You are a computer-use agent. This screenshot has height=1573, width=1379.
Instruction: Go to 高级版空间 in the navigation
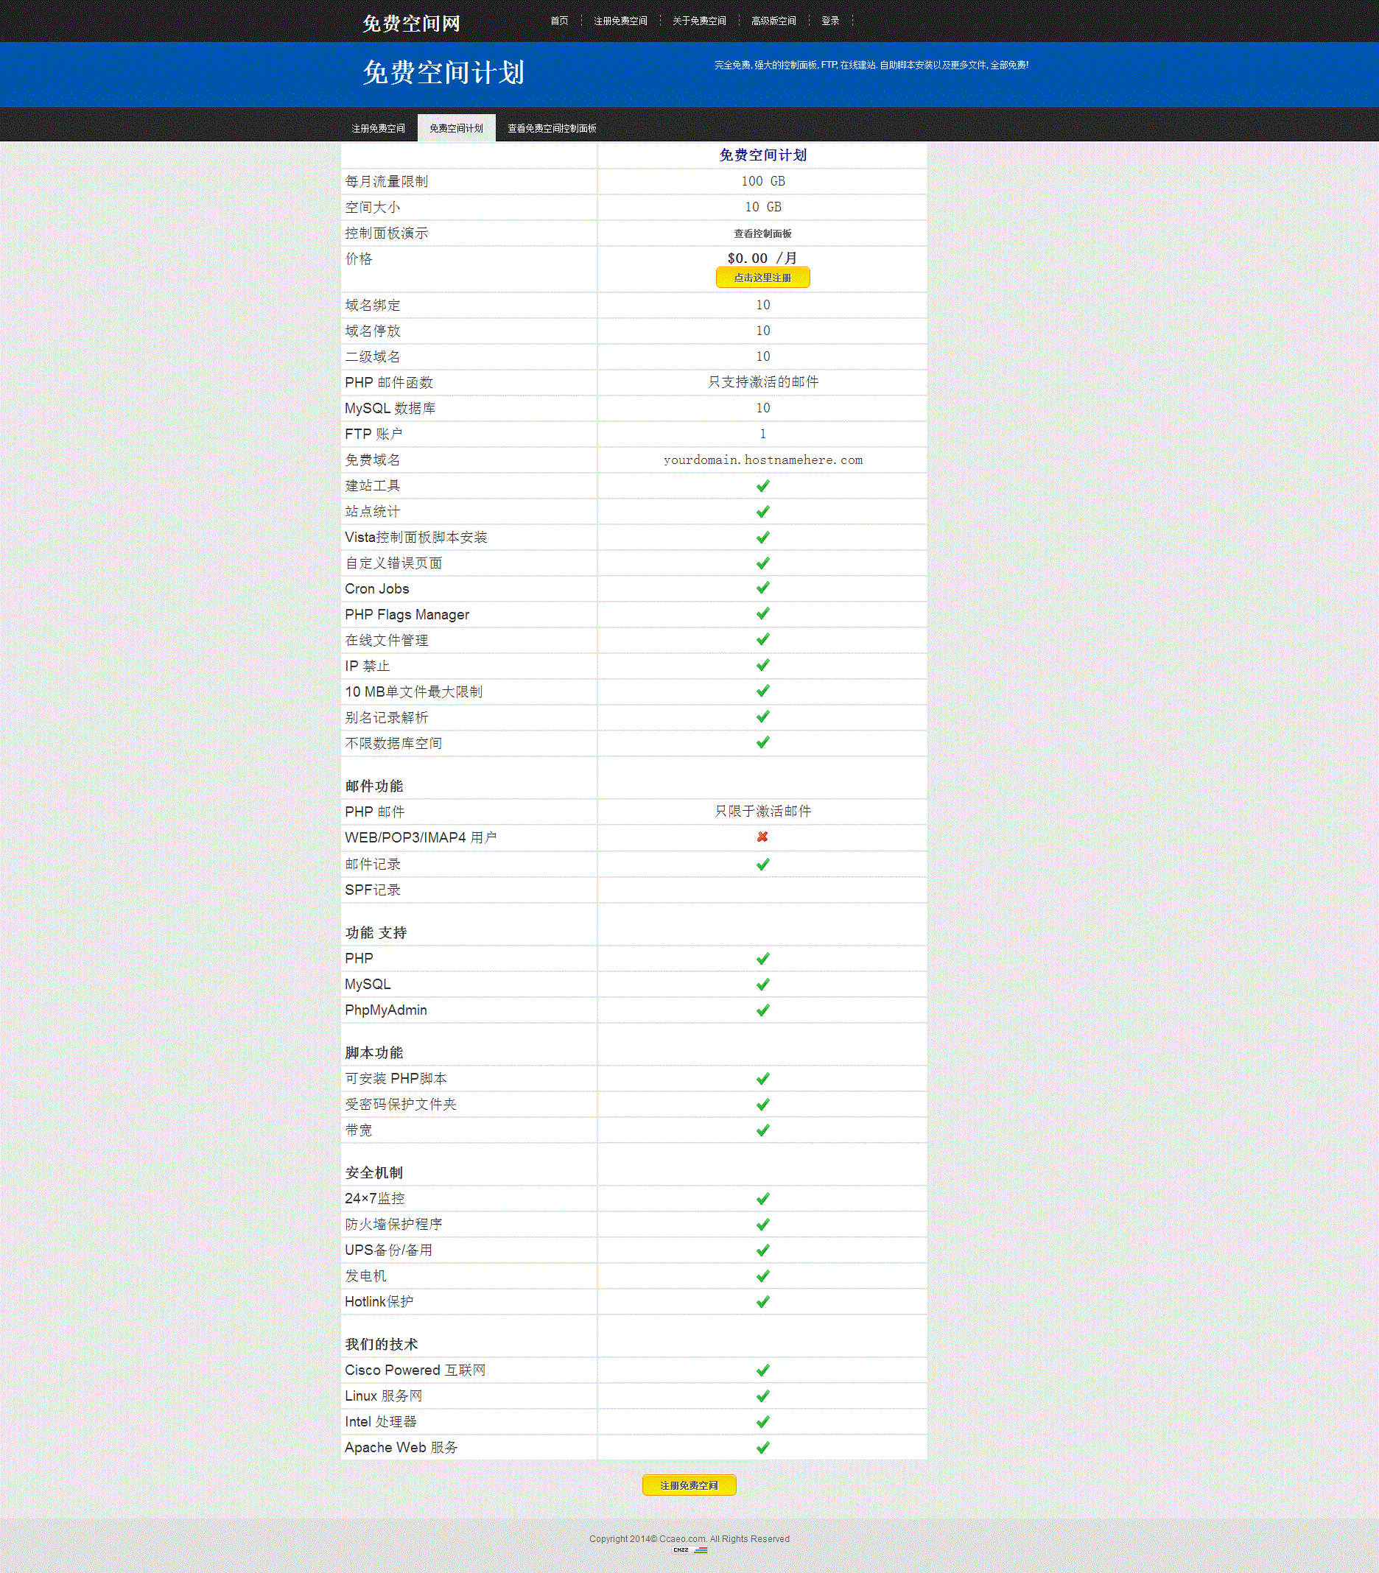773,21
